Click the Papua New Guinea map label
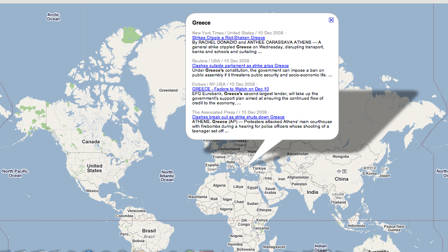The image size is (448, 252). click(x=394, y=228)
